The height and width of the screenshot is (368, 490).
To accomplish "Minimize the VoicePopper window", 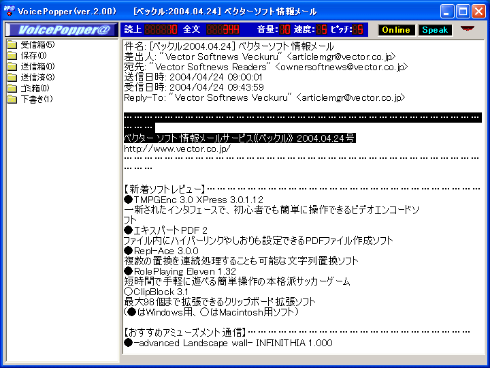I will (x=447, y=12).
